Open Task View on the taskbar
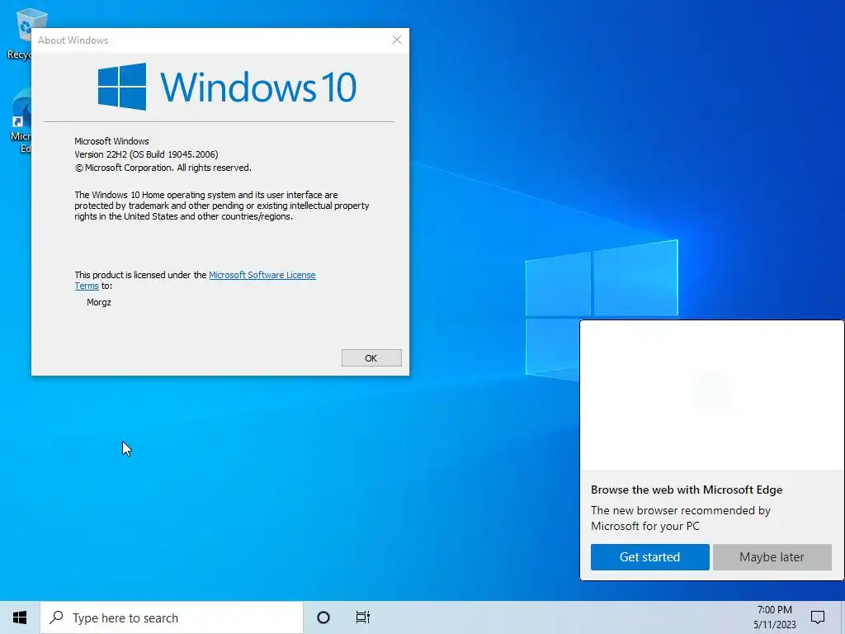 (363, 617)
